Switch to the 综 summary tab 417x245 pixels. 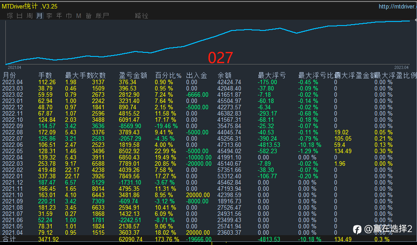coord(10,16)
